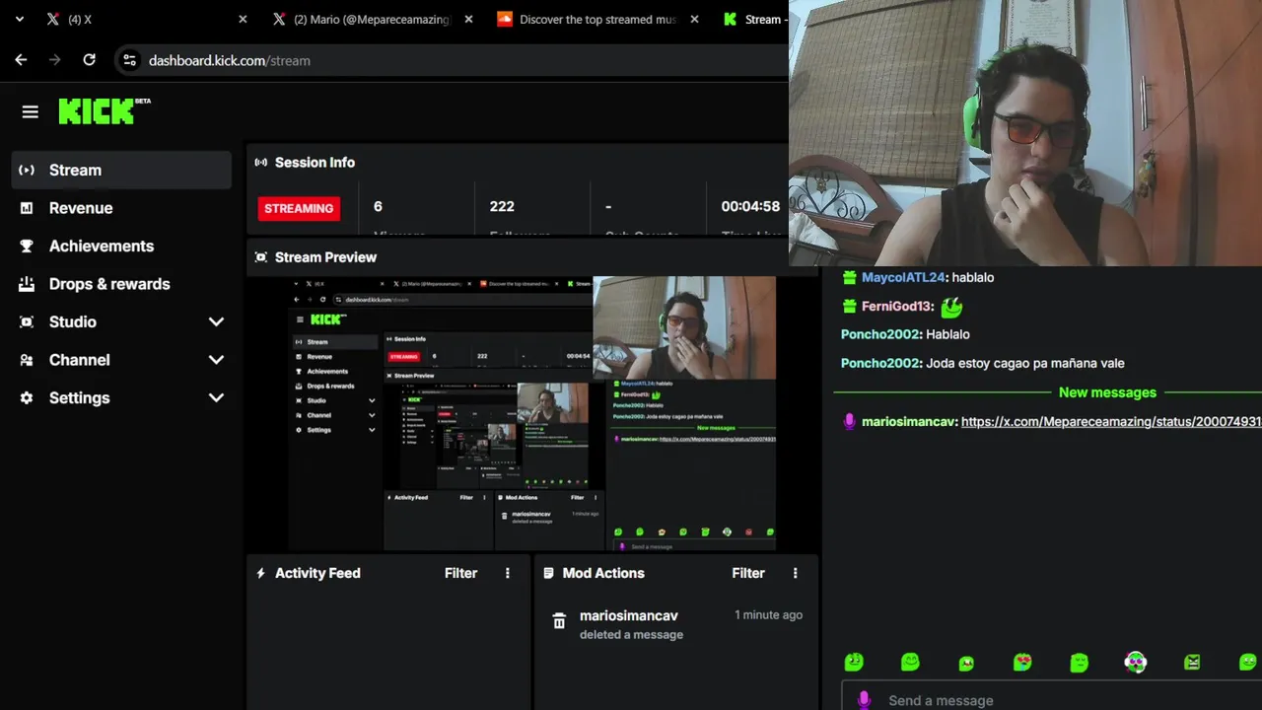This screenshot has height=710, width=1262.
Task: Click the '1 minute ago' timestamp
Action: pyautogui.click(x=768, y=614)
